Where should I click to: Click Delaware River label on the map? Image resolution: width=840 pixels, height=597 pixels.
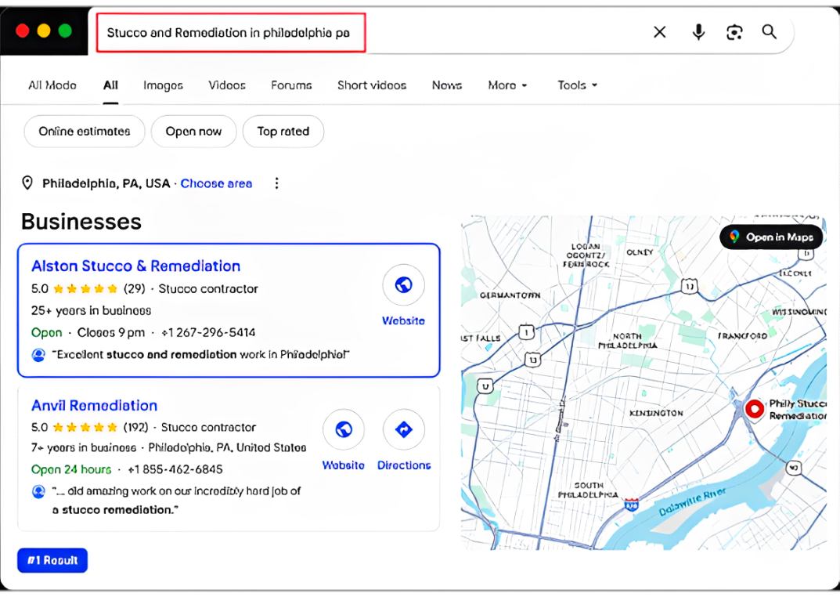[692, 502]
